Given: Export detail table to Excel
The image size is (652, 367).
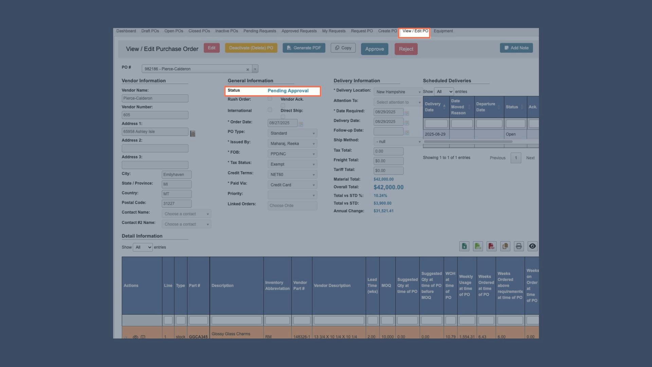Looking at the screenshot, I should (464, 246).
